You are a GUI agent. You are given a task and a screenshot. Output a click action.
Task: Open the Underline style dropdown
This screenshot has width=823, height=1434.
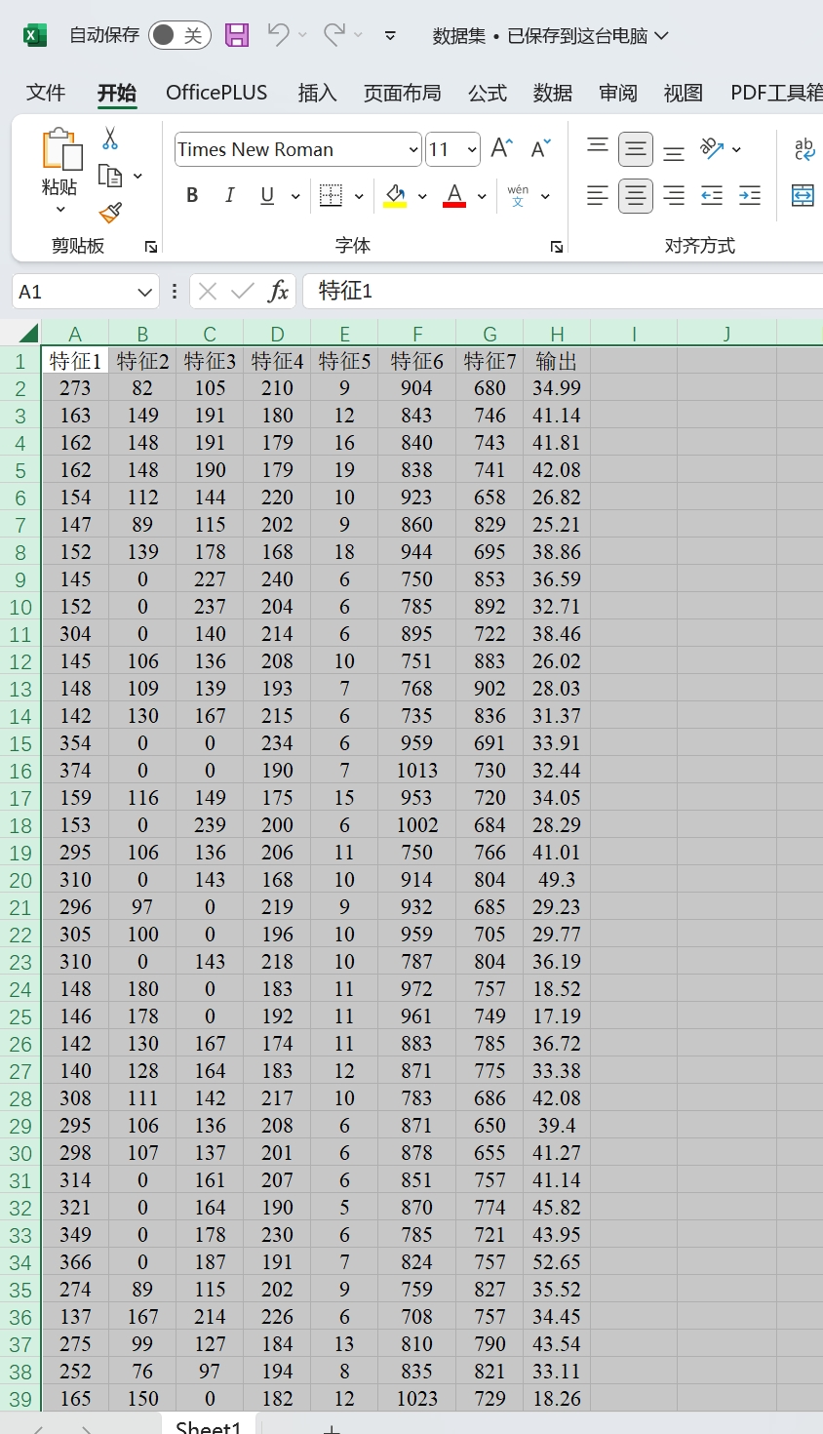pyautogui.click(x=295, y=196)
